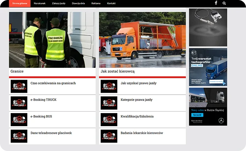Viewport: 246px width, 151px height.
Task: Go to Strona główna tab
Action: [20, 4]
